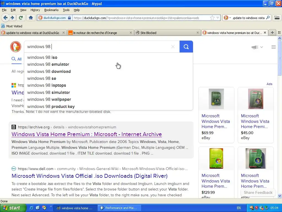
Task: Open the Tools menu
Action: [66, 10]
